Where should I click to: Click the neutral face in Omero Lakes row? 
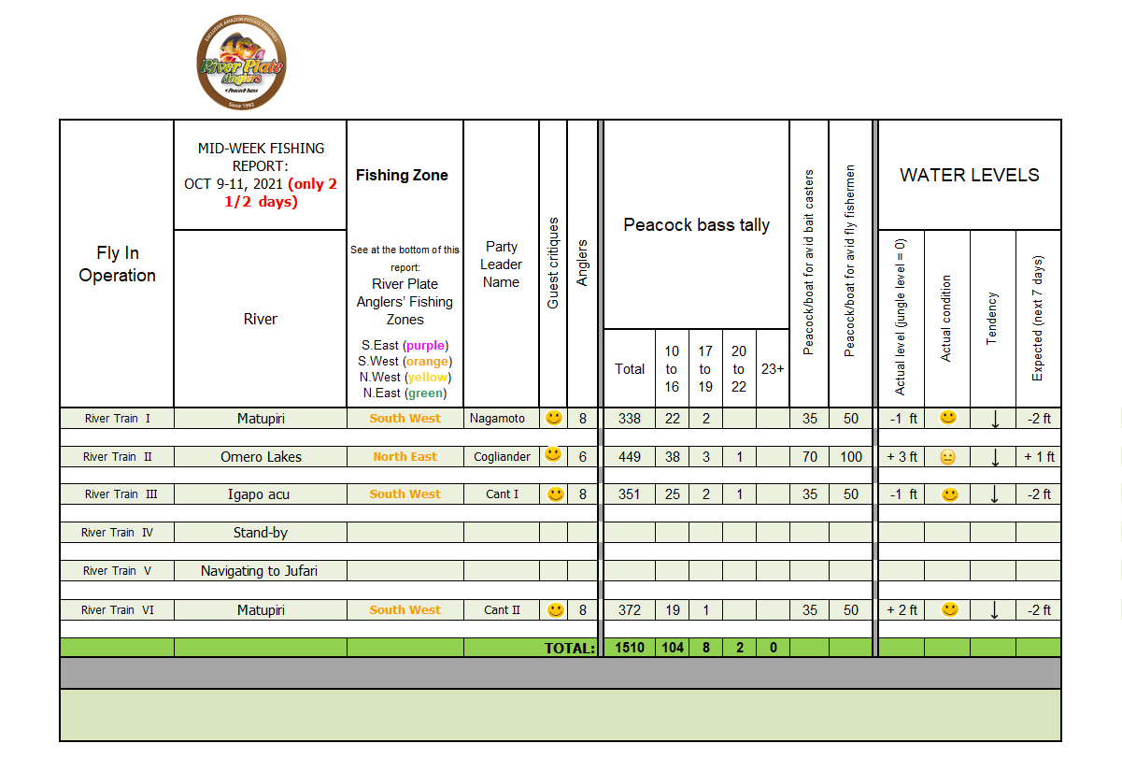click(947, 457)
